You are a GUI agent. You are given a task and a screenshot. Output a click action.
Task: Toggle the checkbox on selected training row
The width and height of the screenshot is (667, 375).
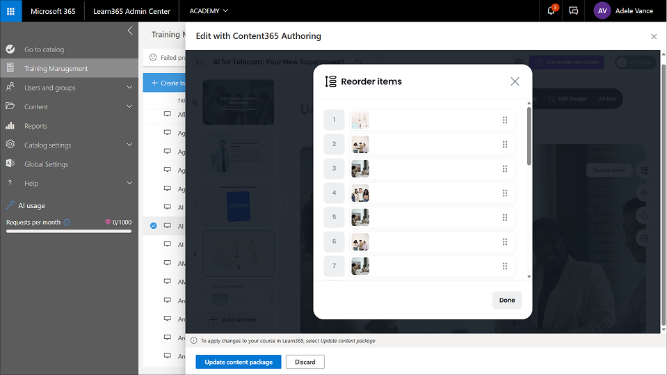[x=154, y=225]
